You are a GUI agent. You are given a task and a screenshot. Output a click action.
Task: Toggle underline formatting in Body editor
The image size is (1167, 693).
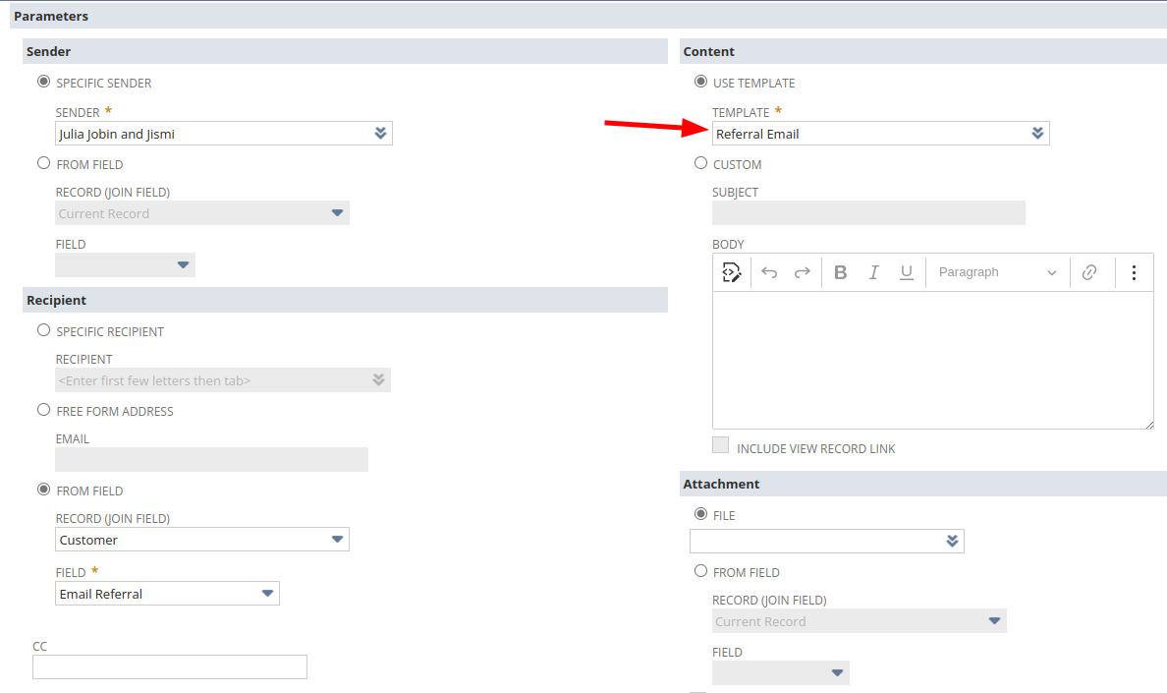click(907, 272)
